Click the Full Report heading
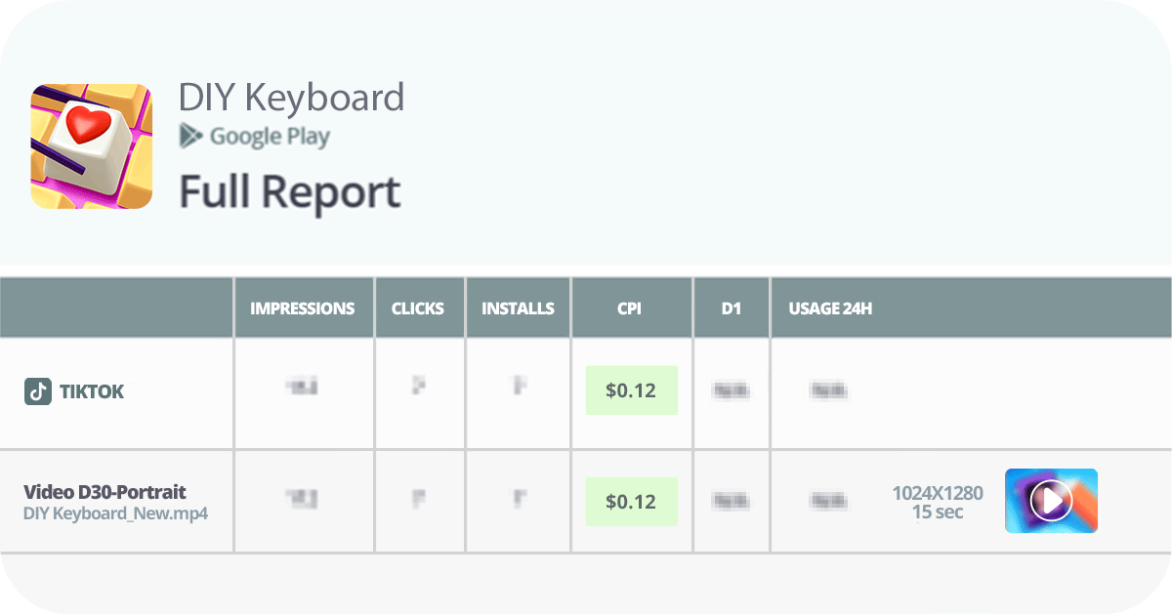 click(x=289, y=192)
